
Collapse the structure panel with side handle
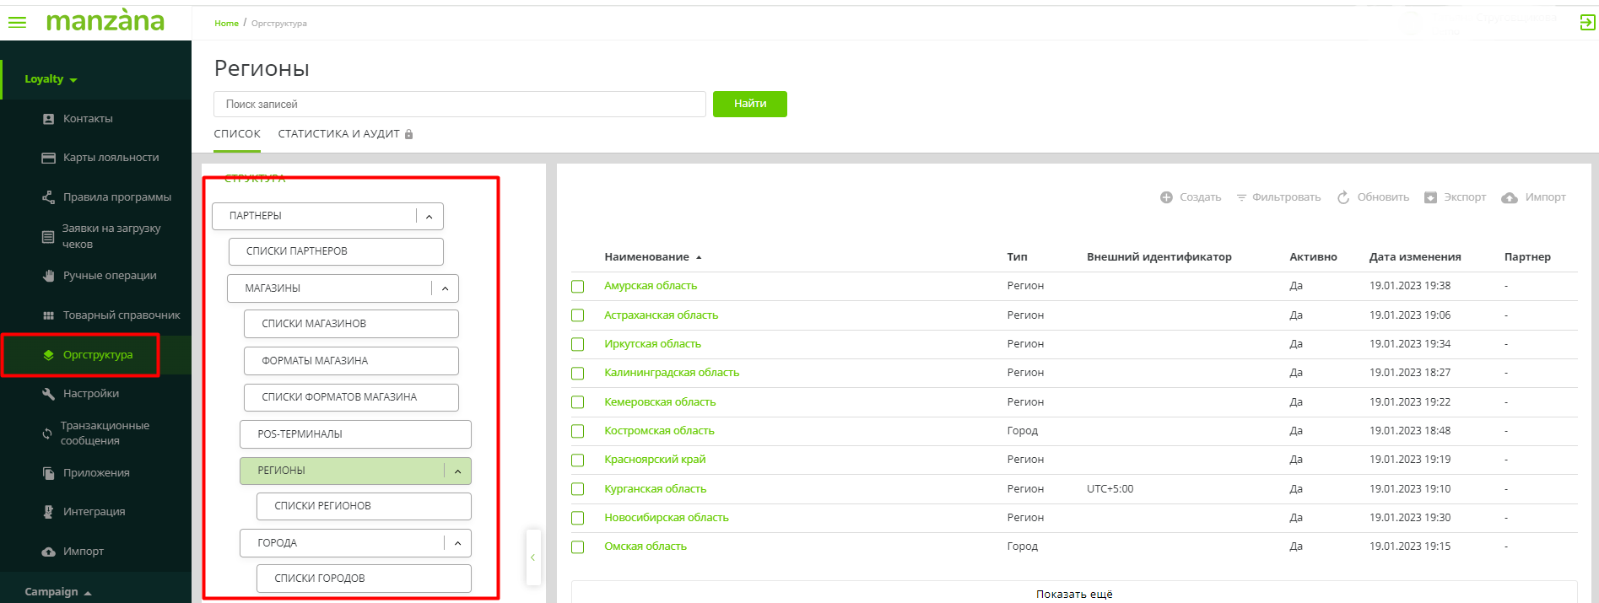[x=532, y=557]
